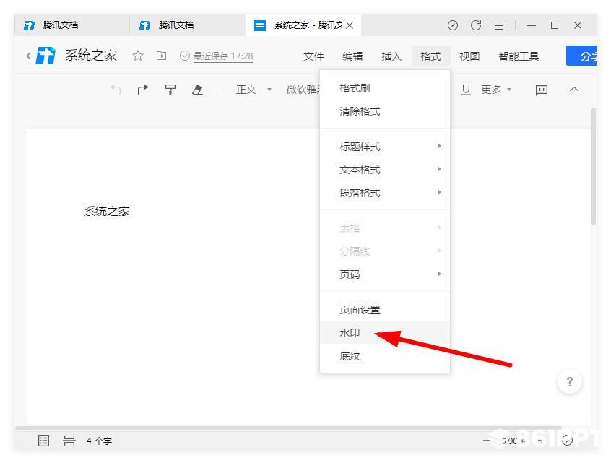The height and width of the screenshot is (463, 611).
Task: Open the 正文 paragraph style dropdown
Action: (253, 90)
